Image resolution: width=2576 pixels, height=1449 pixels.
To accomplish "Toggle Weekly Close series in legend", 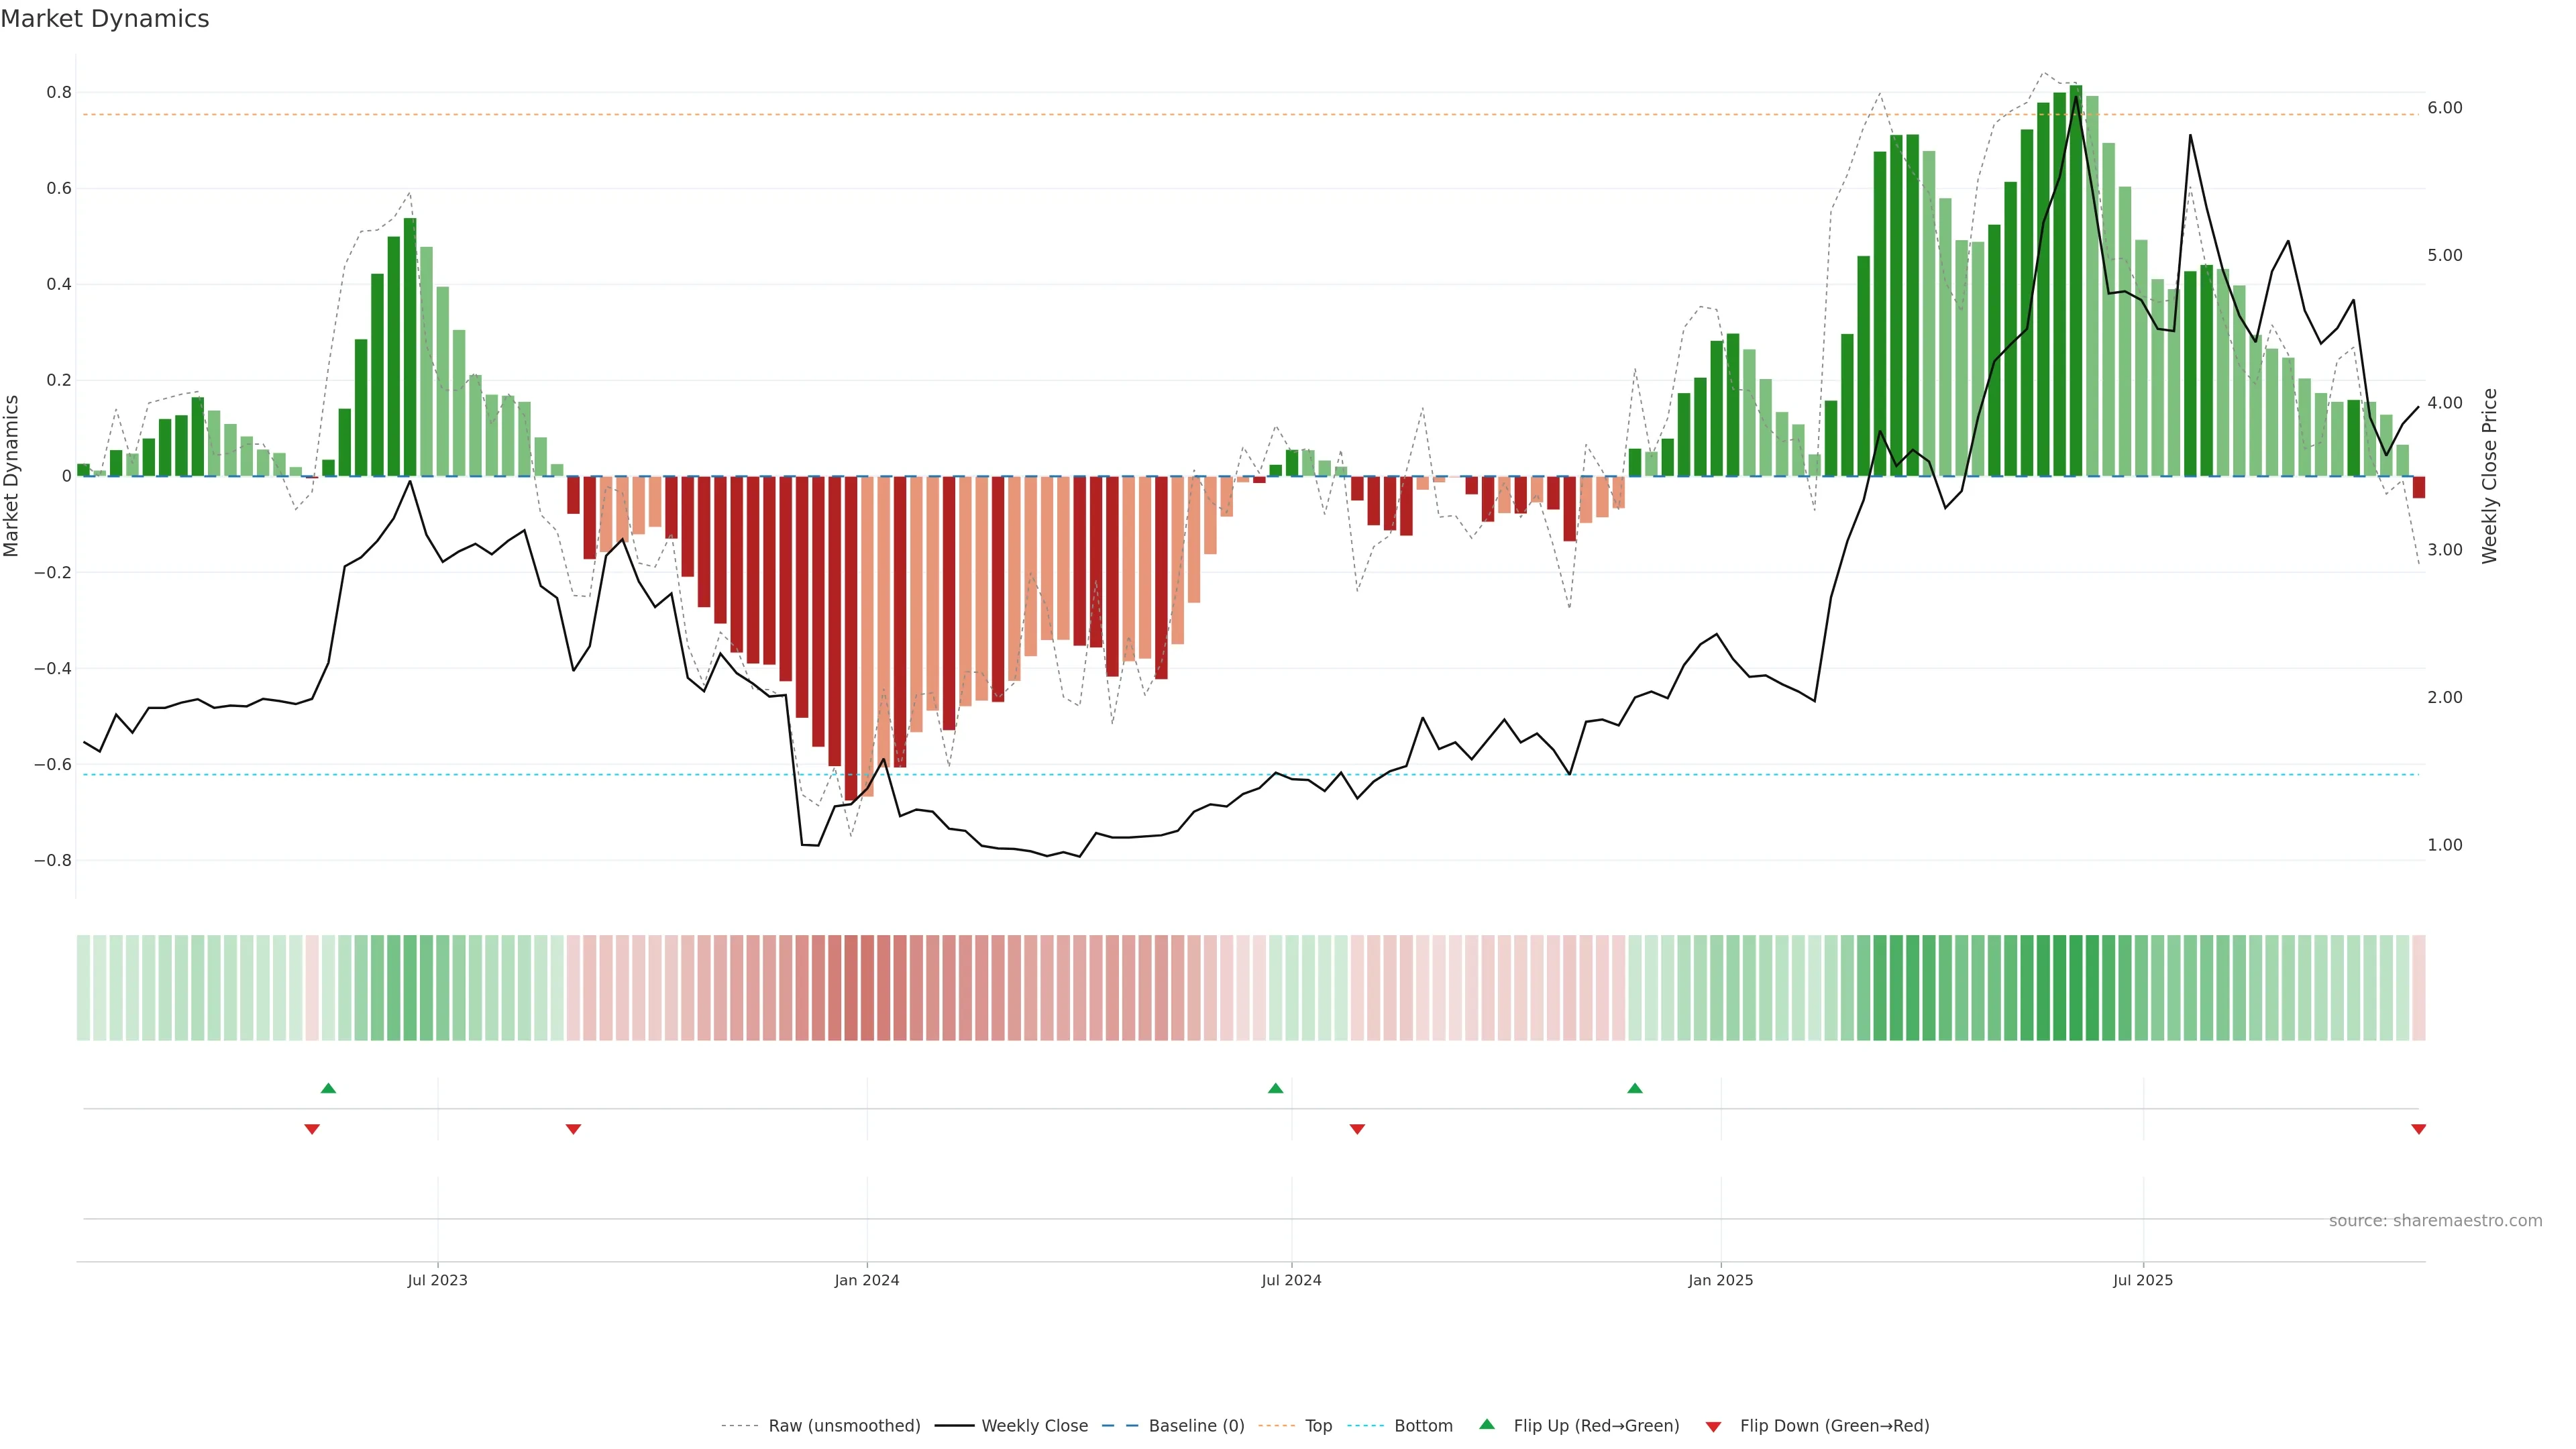I will click(x=1034, y=1426).
